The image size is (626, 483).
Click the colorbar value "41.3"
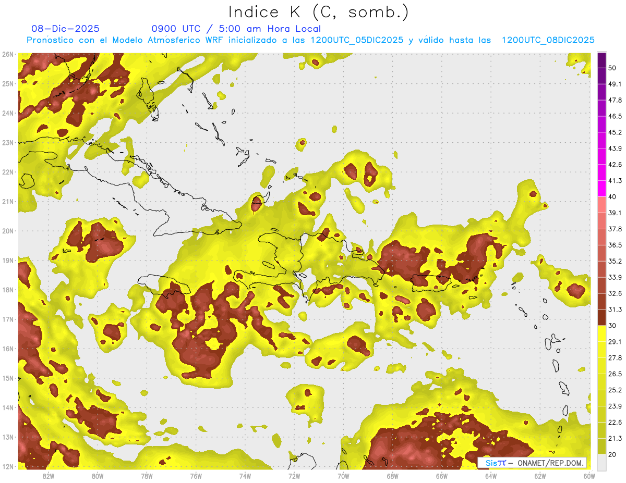click(615, 181)
